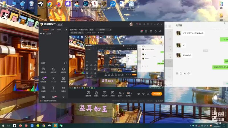The width and height of the screenshot is (228, 128).
Task: Open the purple-badged microphone tool in toolbox
Action: [x=43, y=80]
